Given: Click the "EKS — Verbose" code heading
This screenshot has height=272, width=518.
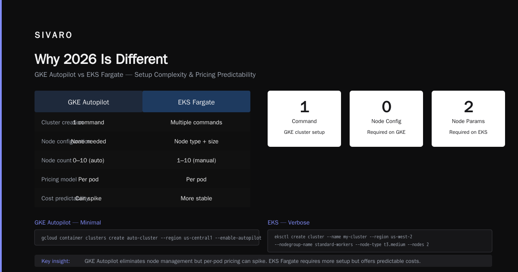Looking at the screenshot, I should point(288,223).
